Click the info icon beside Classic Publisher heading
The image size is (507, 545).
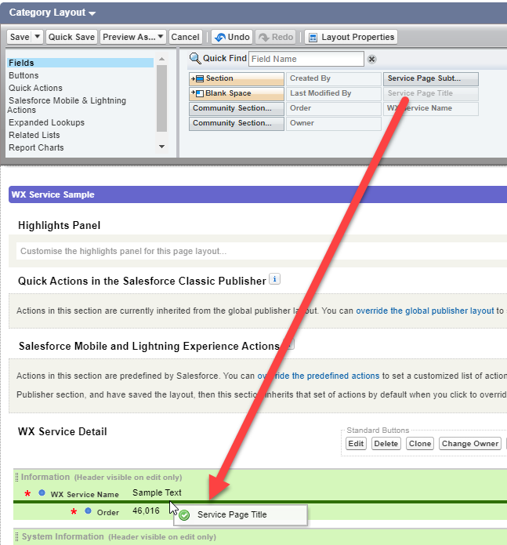[x=274, y=279]
